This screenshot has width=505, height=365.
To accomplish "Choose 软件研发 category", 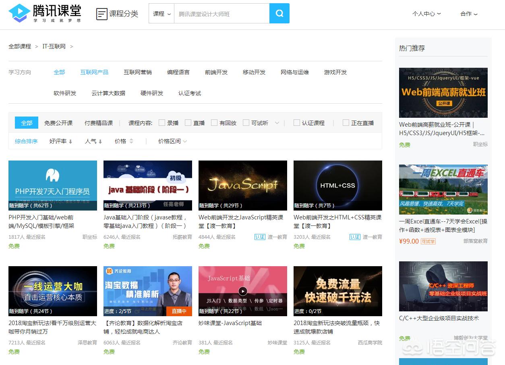I will coord(65,93).
